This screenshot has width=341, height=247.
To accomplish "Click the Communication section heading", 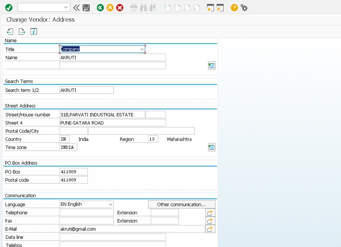I will tap(20, 196).
